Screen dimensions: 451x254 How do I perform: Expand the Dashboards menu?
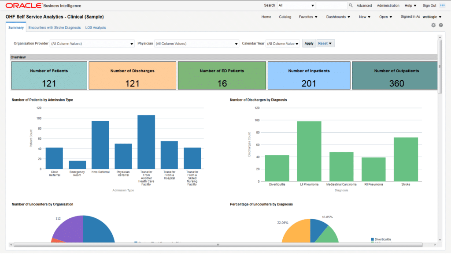(x=338, y=17)
